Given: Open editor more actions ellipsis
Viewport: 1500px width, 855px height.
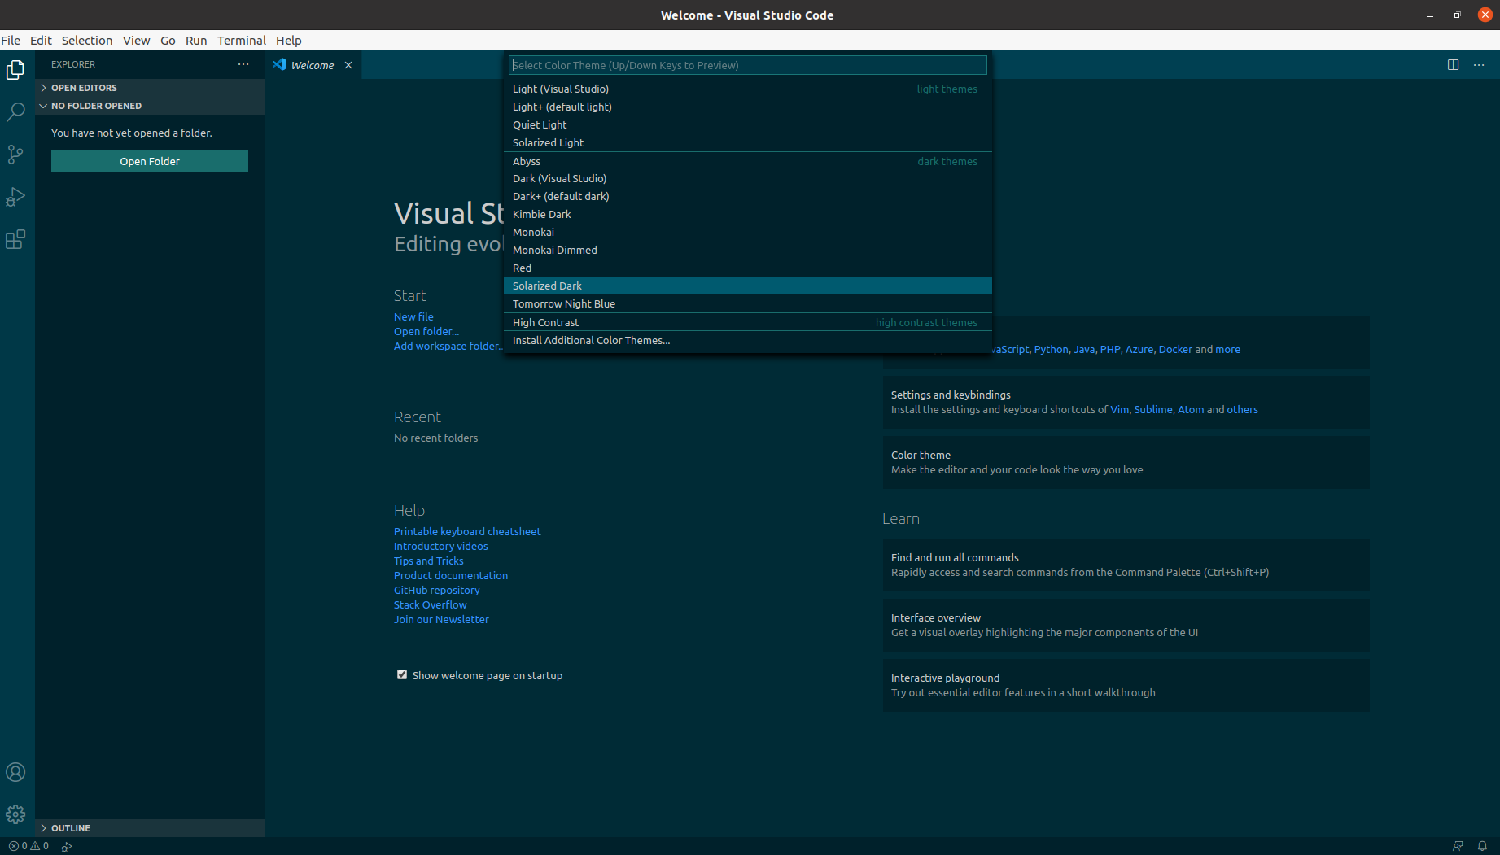Looking at the screenshot, I should (1479, 65).
